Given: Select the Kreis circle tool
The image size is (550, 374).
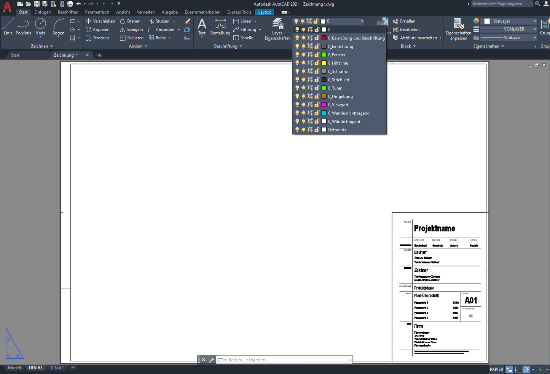Looking at the screenshot, I should (x=40, y=27).
